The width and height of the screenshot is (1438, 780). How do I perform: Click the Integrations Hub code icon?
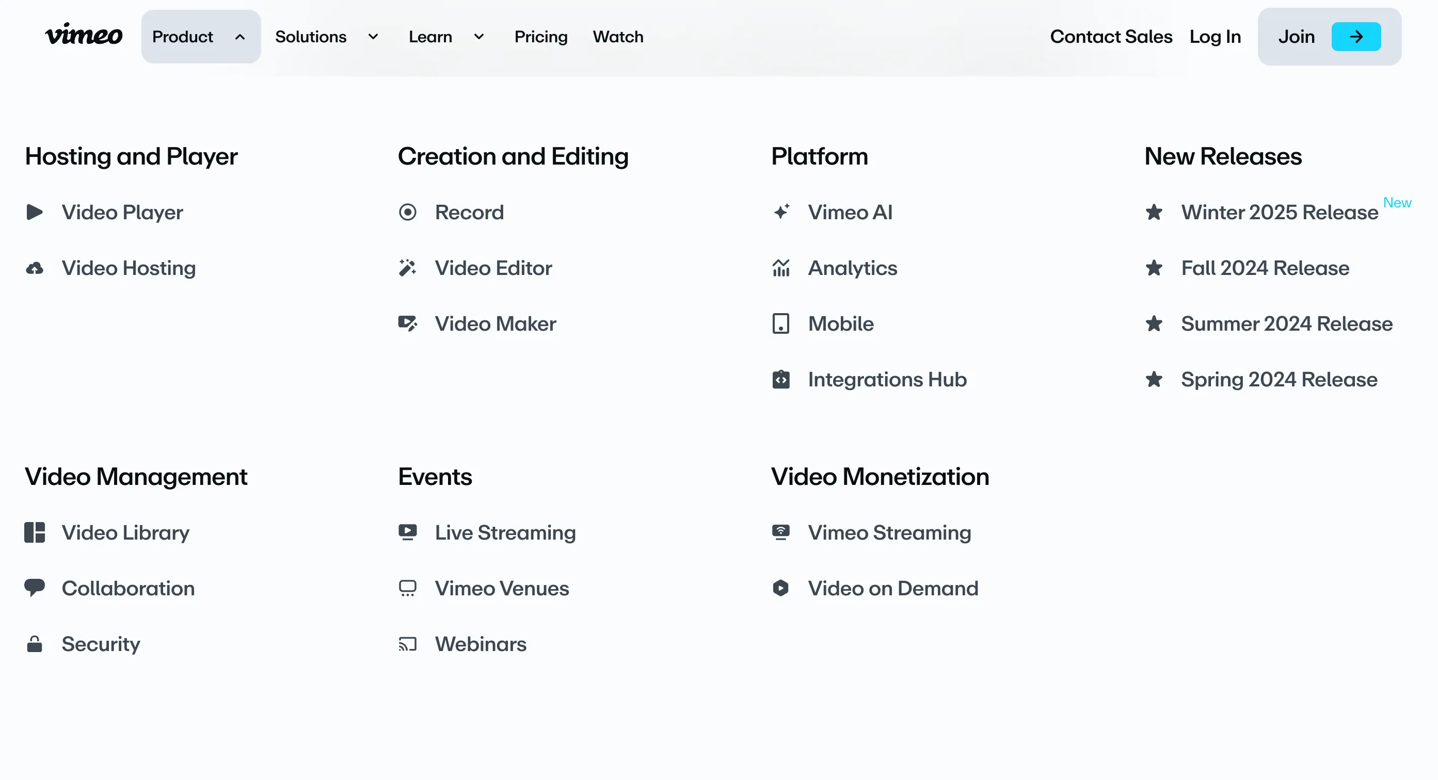tap(781, 379)
